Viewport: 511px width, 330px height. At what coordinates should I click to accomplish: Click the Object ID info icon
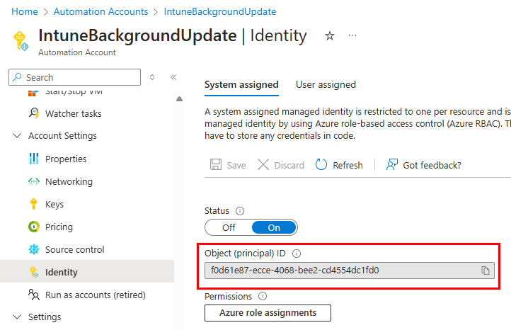297,254
